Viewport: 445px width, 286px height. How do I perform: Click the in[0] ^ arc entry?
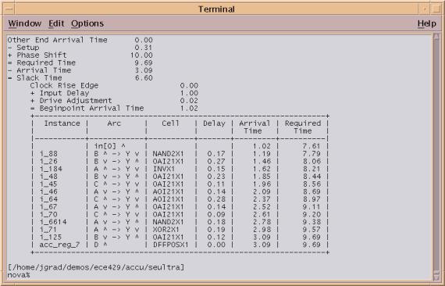[x=109, y=146]
